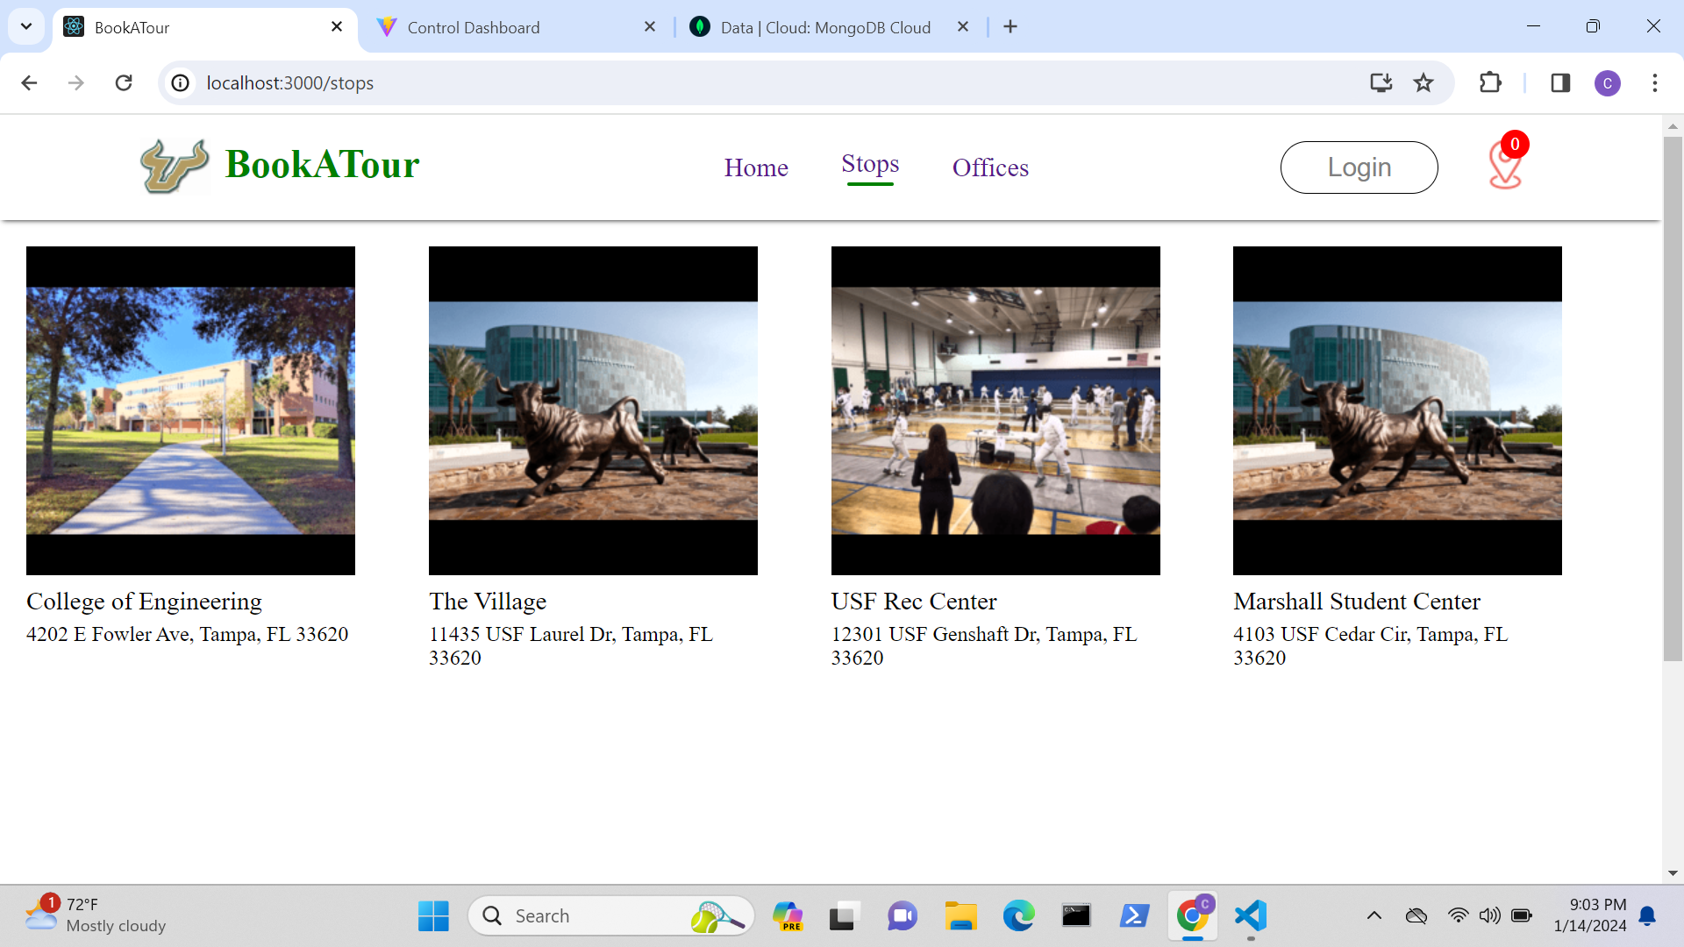This screenshot has height=947, width=1684.
Task: Go to the Offices nav link
Action: click(990, 167)
